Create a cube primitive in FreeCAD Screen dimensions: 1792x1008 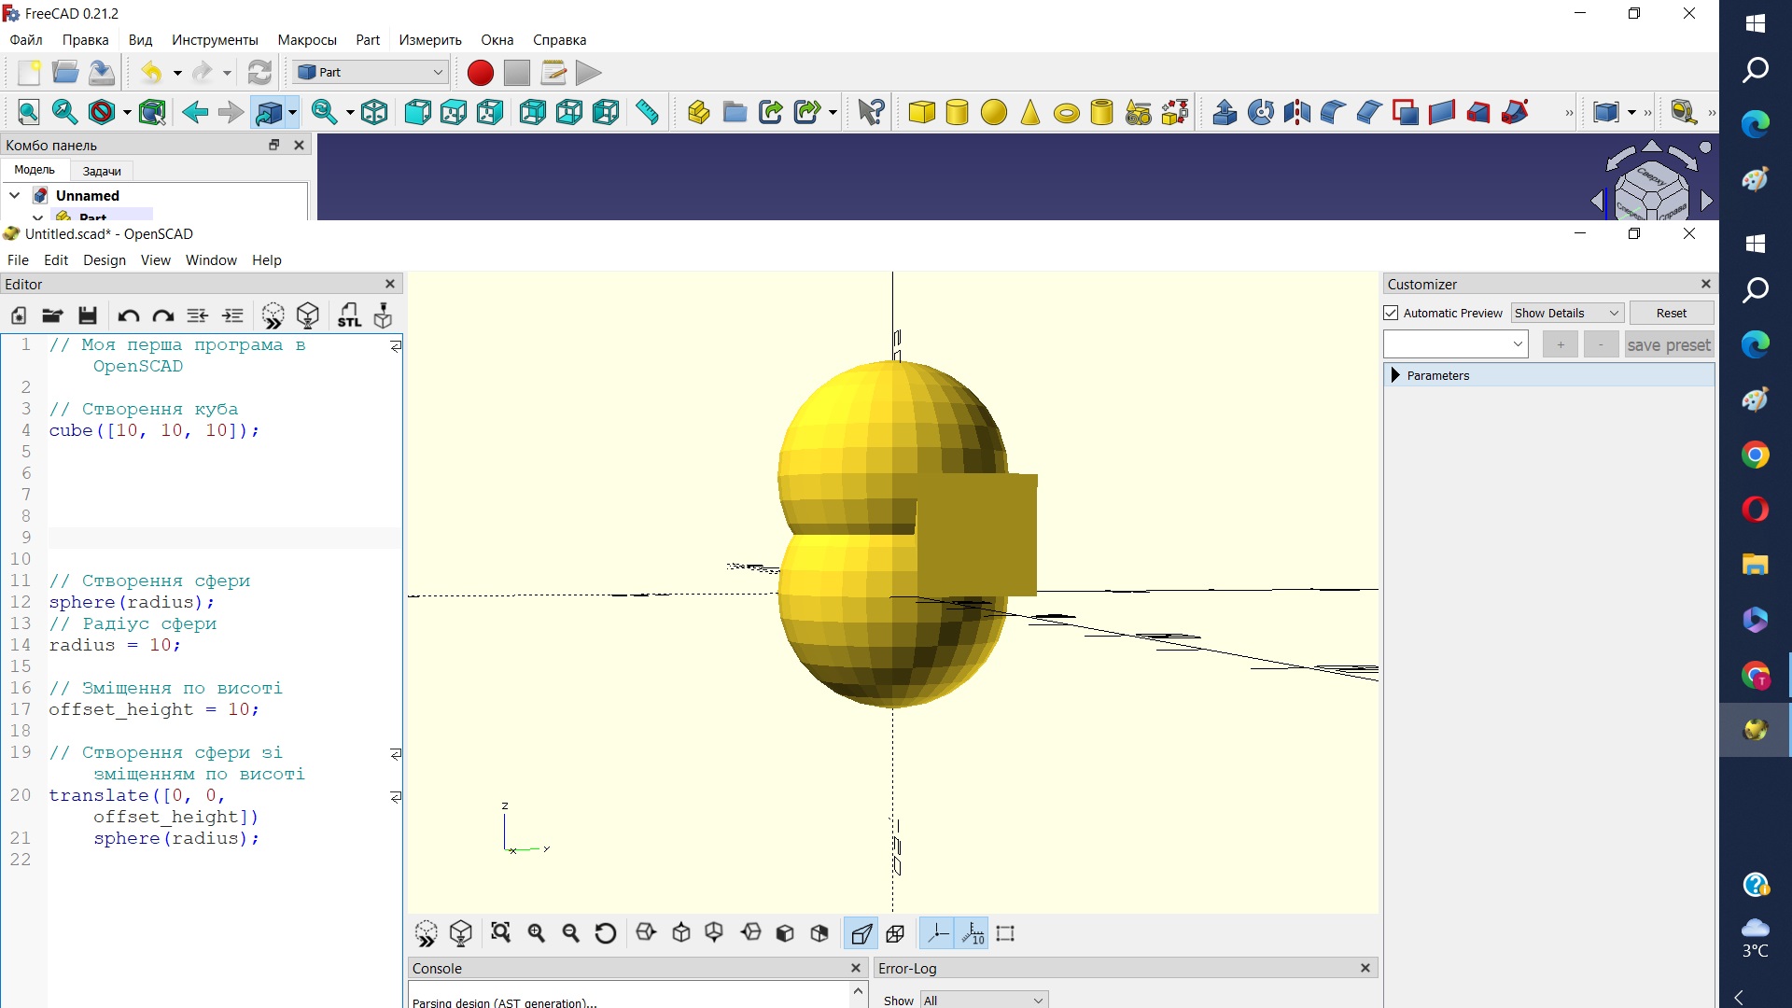click(921, 113)
